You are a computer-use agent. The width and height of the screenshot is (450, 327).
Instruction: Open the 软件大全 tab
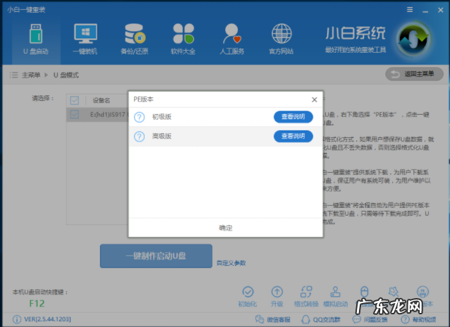(x=183, y=39)
